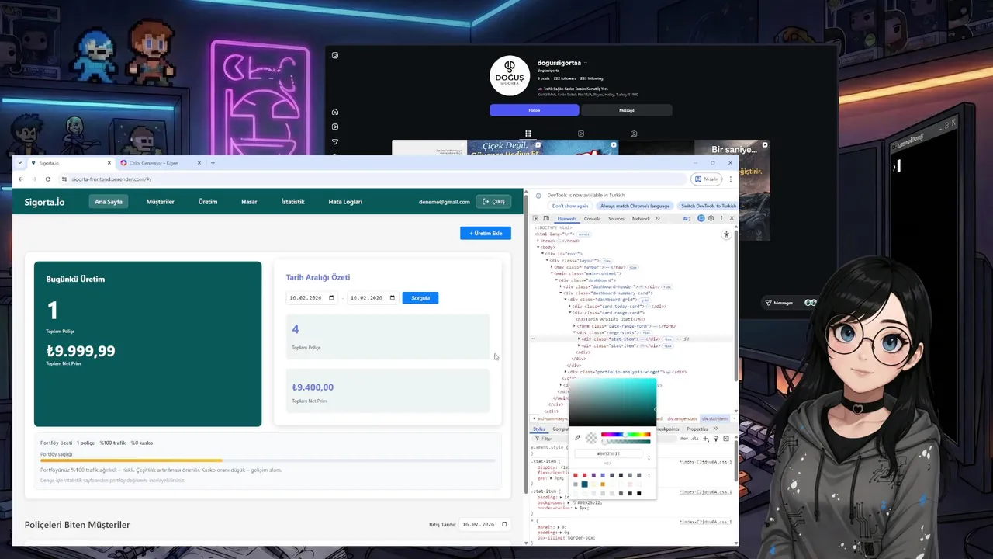Screen dimensions: 993x559
Task: Collapse the div class dashboard node
Action: coord(556,279)
